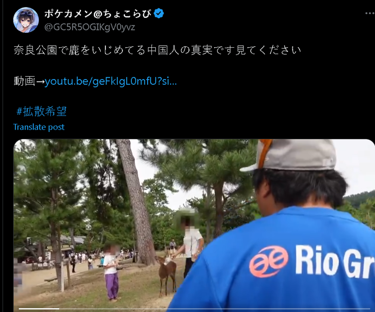Click the deer in the video
Image resolution: width=375 pixels, height=312 pixels.
[167, 274]
